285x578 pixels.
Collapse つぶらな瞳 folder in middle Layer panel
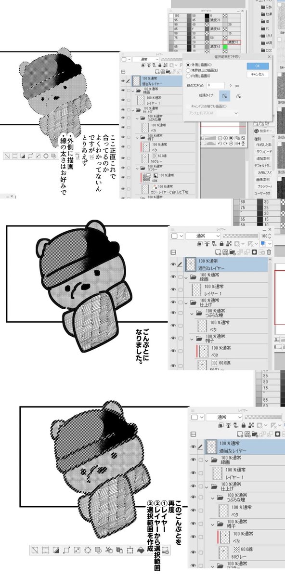[x=192, y=314]
